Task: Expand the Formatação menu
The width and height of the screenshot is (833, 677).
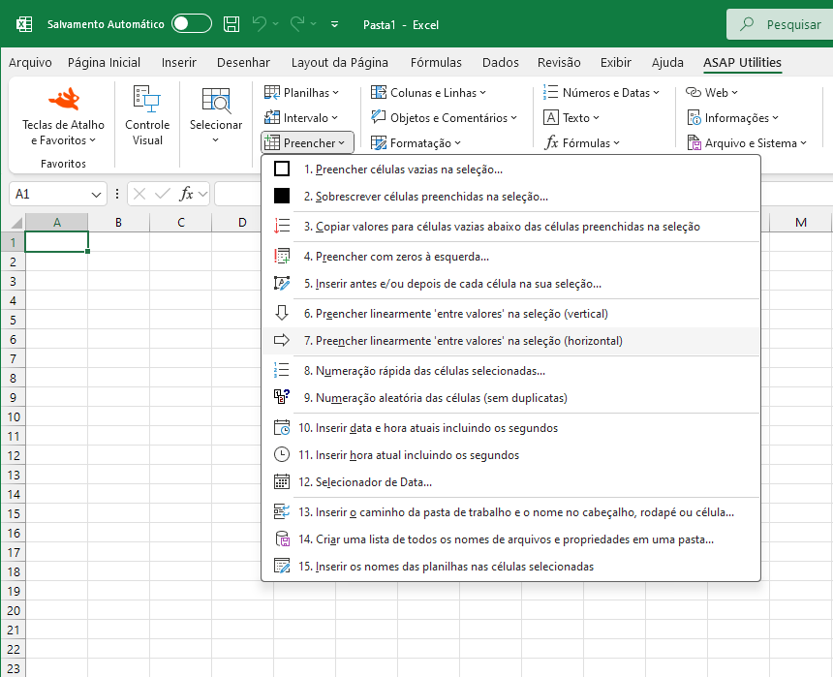Action: (x=416, y=142)
